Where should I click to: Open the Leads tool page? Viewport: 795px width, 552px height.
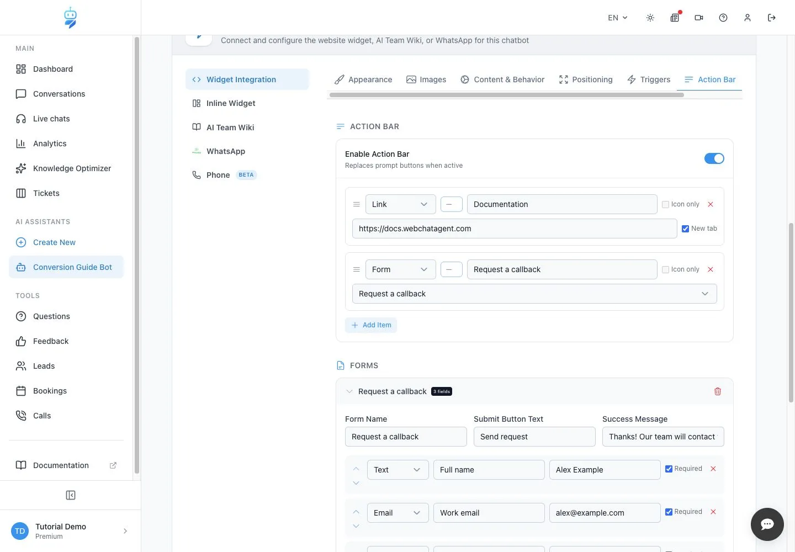coord(66,366)
